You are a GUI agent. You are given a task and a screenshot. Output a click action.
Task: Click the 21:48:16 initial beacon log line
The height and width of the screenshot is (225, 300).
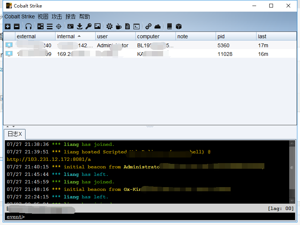point(118,189)
